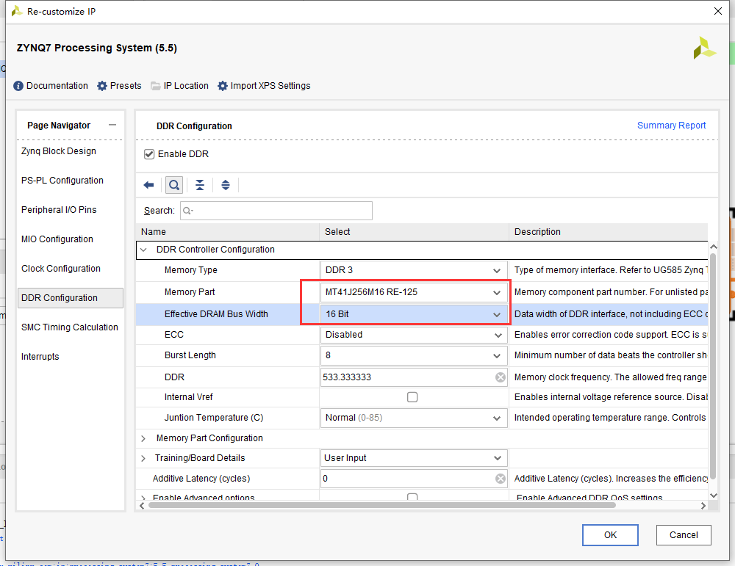Go to SMC Timing Calculation page

pos(69,327)
